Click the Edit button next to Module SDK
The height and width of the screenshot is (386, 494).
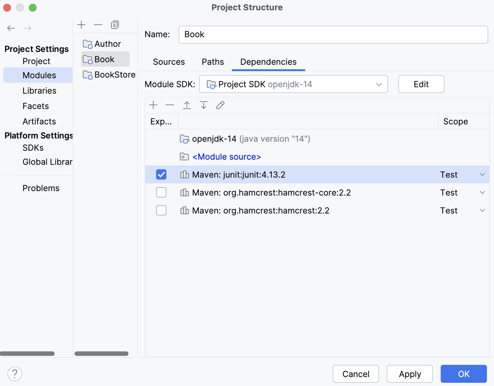click(421, 84)
